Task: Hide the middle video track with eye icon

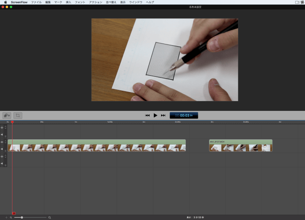Action: coord(2,142)
